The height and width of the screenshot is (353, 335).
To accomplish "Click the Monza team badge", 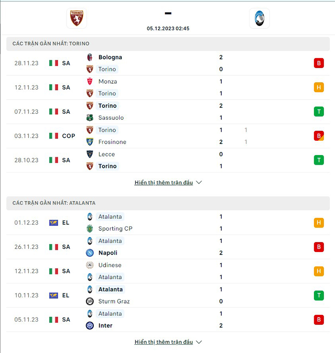I will click(x=89, y=81).
